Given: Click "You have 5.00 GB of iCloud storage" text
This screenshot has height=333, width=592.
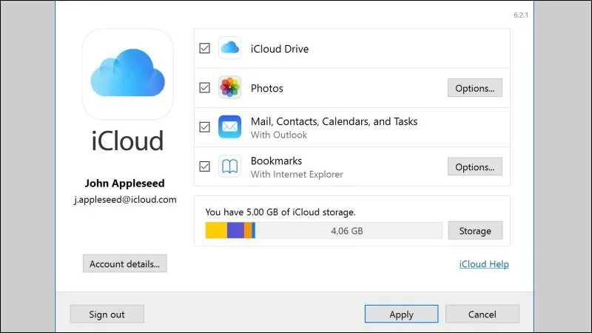Looking at the screenshot, I should pos(280,212).
